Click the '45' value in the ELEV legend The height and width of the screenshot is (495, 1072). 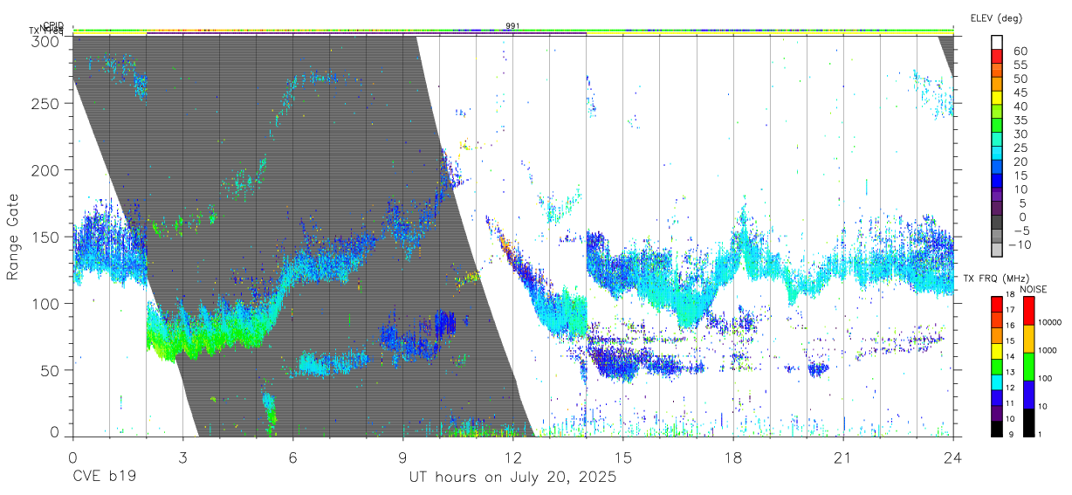(1020, 92)
